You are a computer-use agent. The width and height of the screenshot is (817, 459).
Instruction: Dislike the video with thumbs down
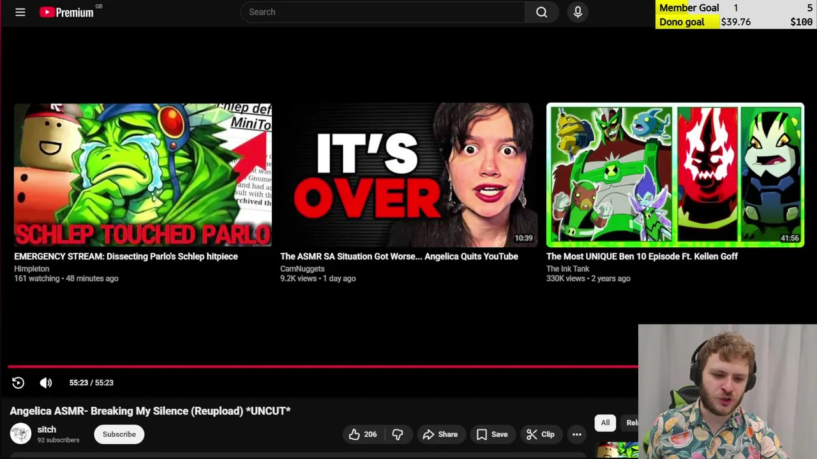tap(397, 434)
